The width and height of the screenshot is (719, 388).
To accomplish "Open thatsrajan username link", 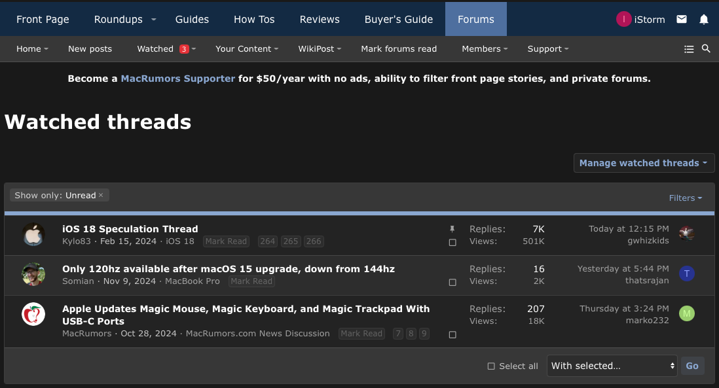I will pyautogui.click(x=647, y=280).
